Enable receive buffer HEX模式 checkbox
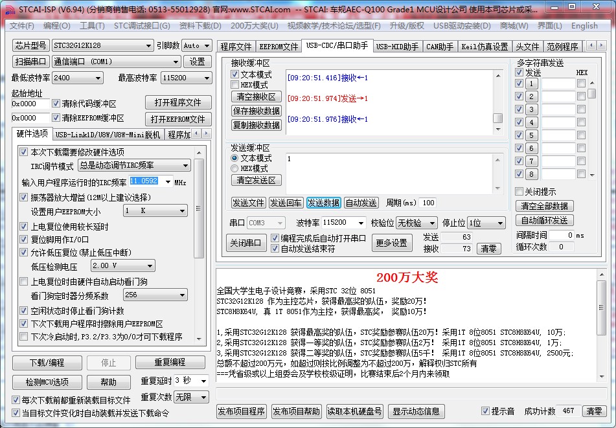This screenshot has width=616, height=428. point(235,85)
